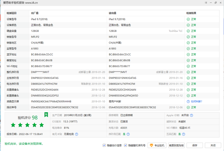This screenshot has width=224, height=151.
Task: Select read value DNM850304Q3FNQW5D
Action: point(123,96)
